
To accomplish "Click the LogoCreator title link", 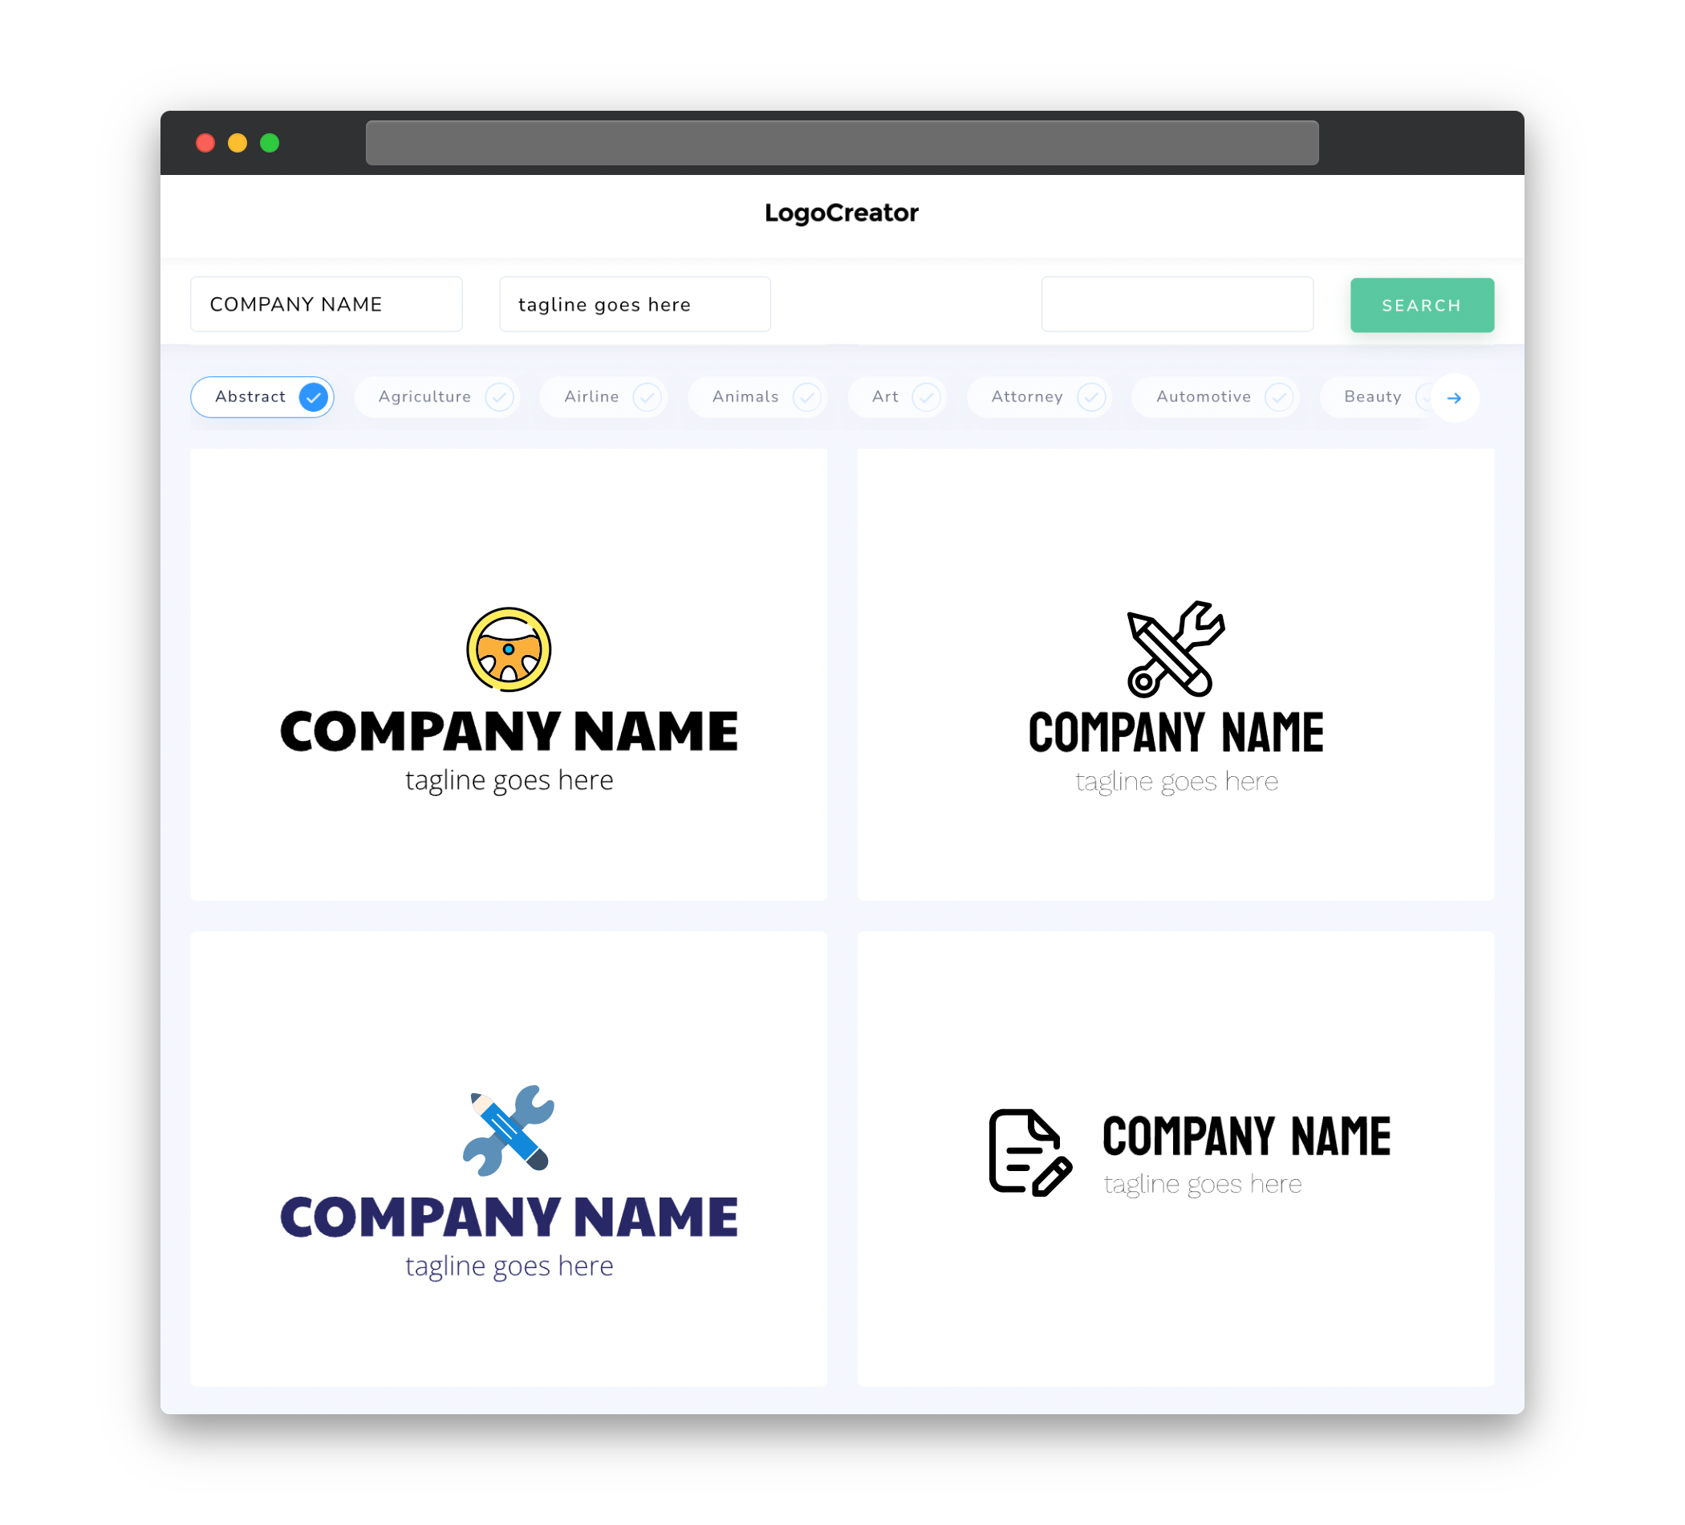I will (841, 213).
